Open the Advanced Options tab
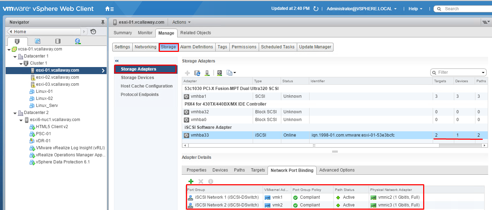The height and width of the screenshot is (210, 492). [x=337, y=170]
